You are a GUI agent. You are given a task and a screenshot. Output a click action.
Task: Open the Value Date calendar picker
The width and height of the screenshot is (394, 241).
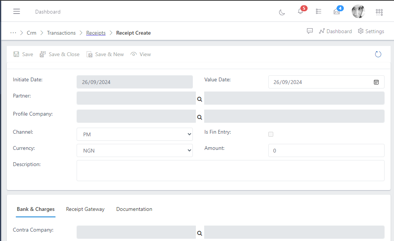(376, 82)
